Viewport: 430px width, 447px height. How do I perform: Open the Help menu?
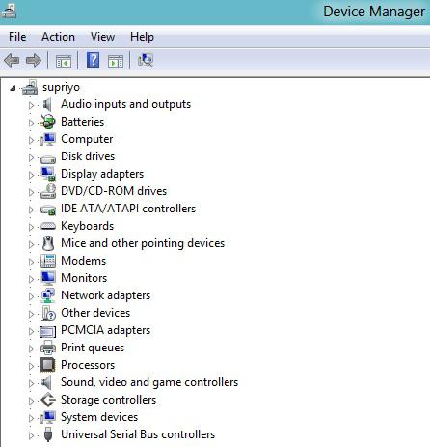pos(142,37)
